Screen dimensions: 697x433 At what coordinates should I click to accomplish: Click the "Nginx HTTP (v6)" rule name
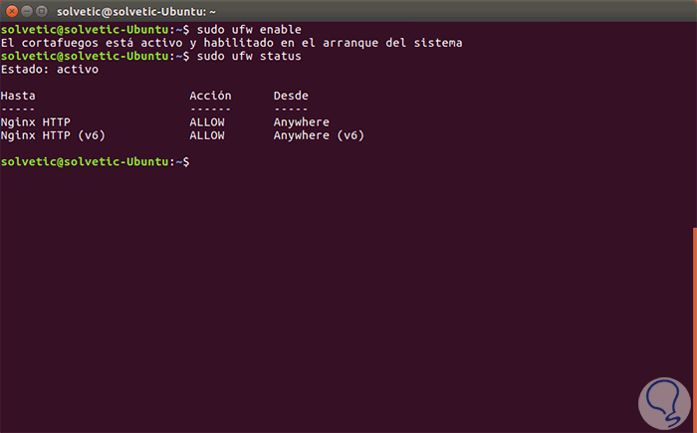(53, 134)
